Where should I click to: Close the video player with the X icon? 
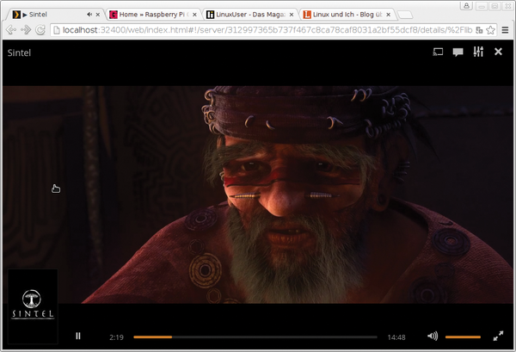[x=498, y=52]
